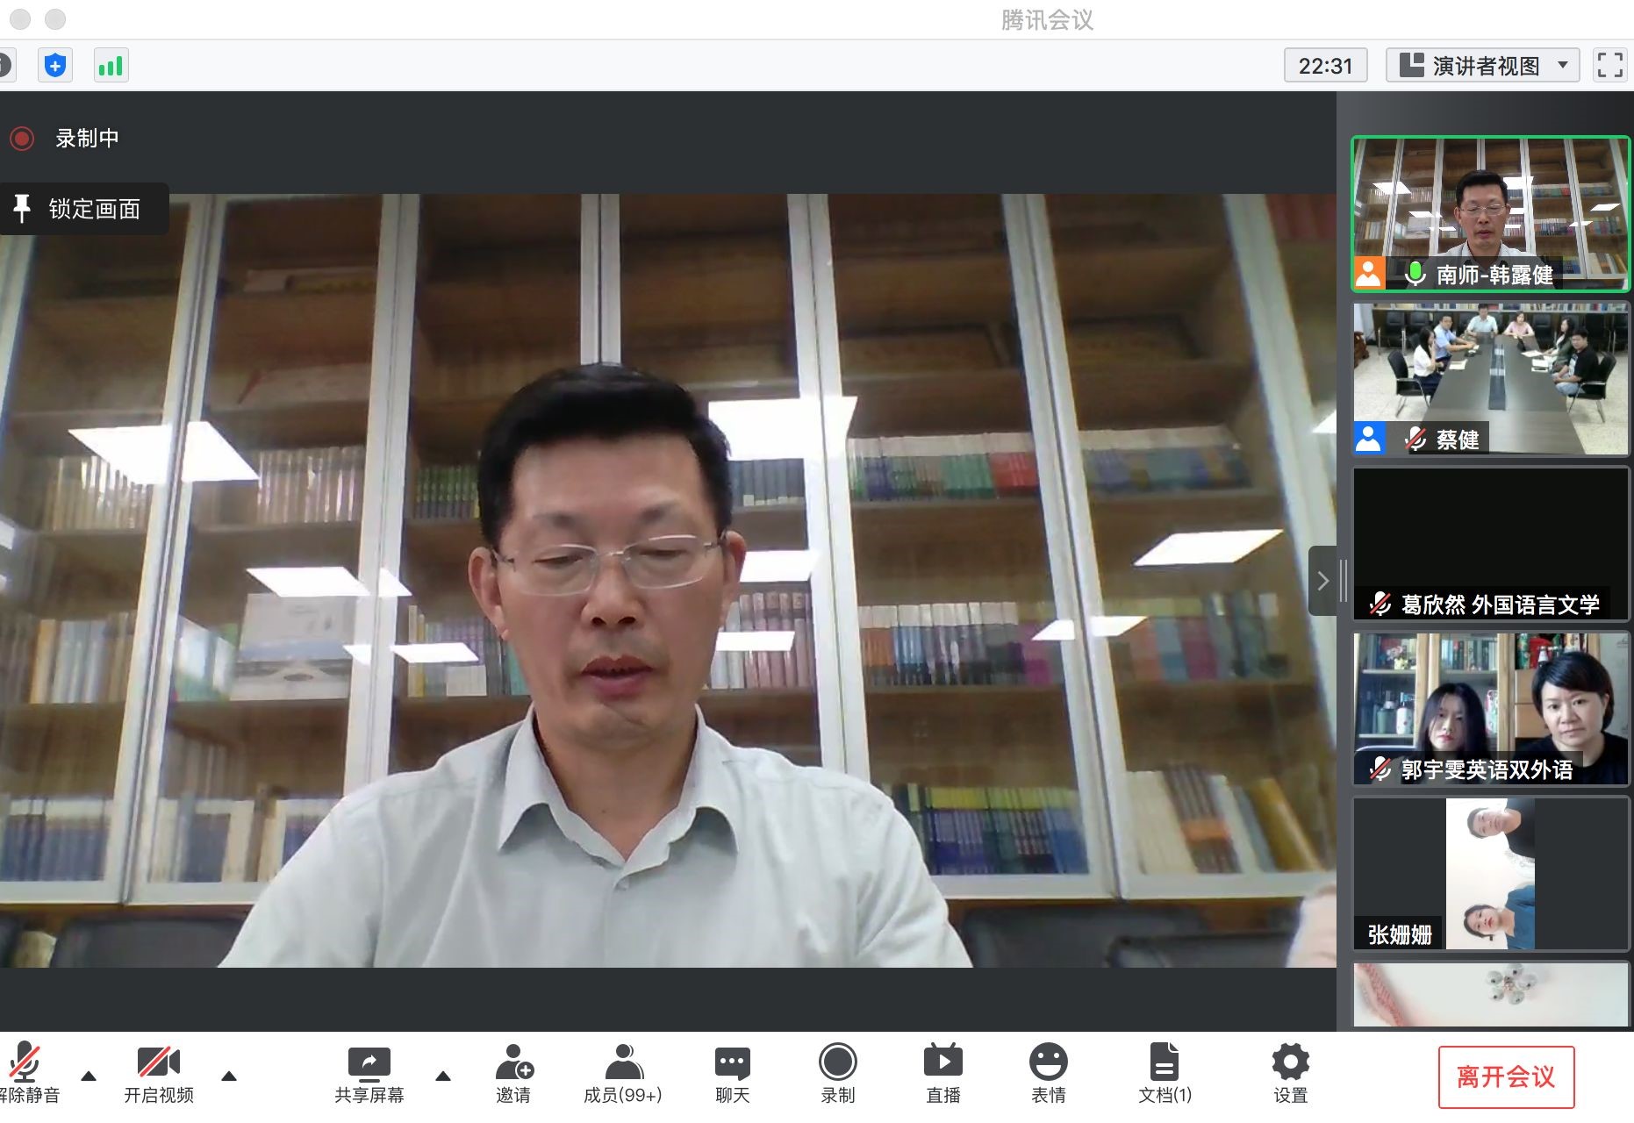Click the red Leave Meeting button

pyautogui.click(x=1505, y=1077)
